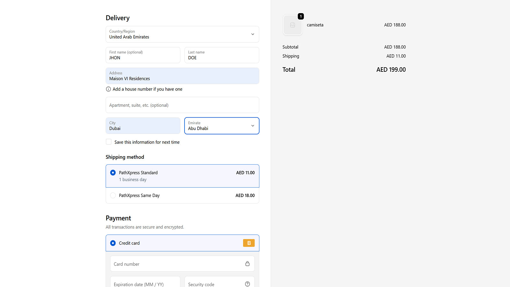Expand the Emirate dropdown showing Abu Dhabi
Image resolution: width=510 pixels, height=287 pixels.
pyautogui.click(x=222, y=126)
